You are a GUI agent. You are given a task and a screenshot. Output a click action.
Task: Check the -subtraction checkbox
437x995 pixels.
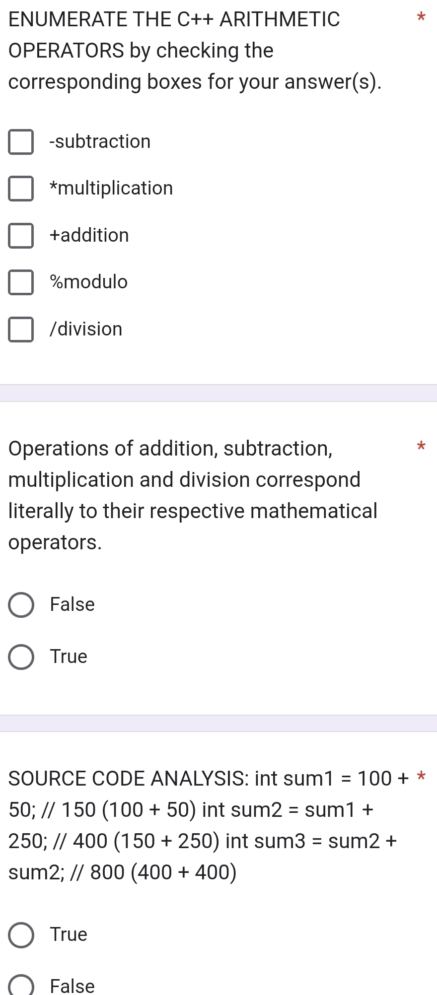point(21,142)
